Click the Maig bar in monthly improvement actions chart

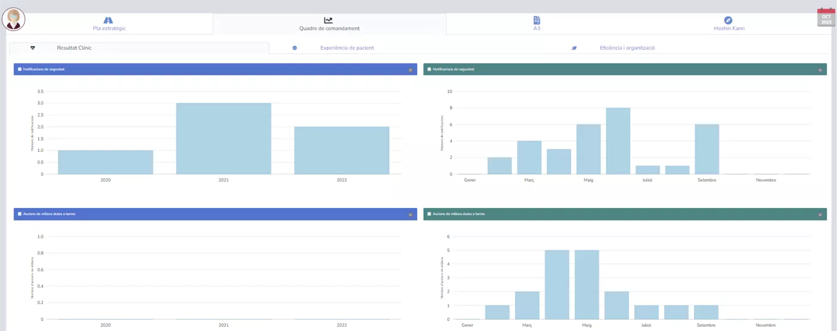click(586, 284)
